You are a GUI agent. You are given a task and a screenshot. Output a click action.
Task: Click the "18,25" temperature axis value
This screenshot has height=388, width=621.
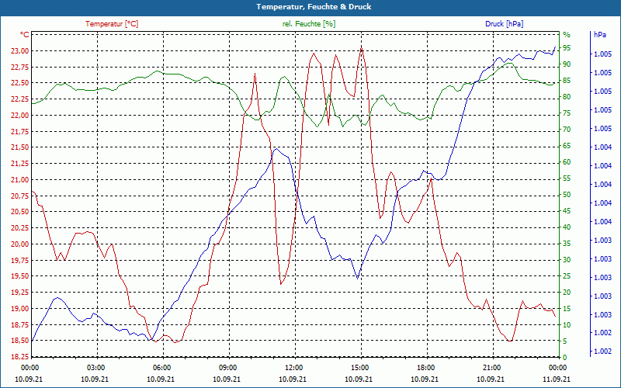point(19,357)
